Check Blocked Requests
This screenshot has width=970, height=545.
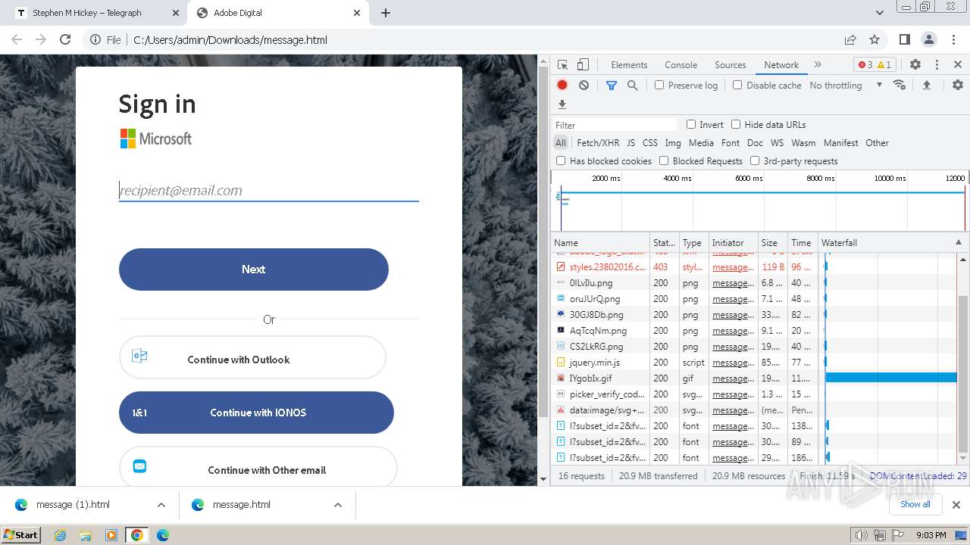pyautogui.click(x=664, y=161)
